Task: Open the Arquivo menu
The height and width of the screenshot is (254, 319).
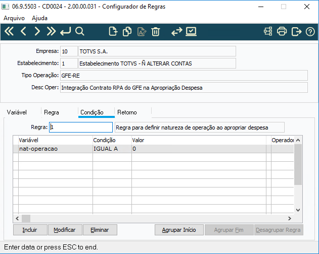Action: [14, 18]
